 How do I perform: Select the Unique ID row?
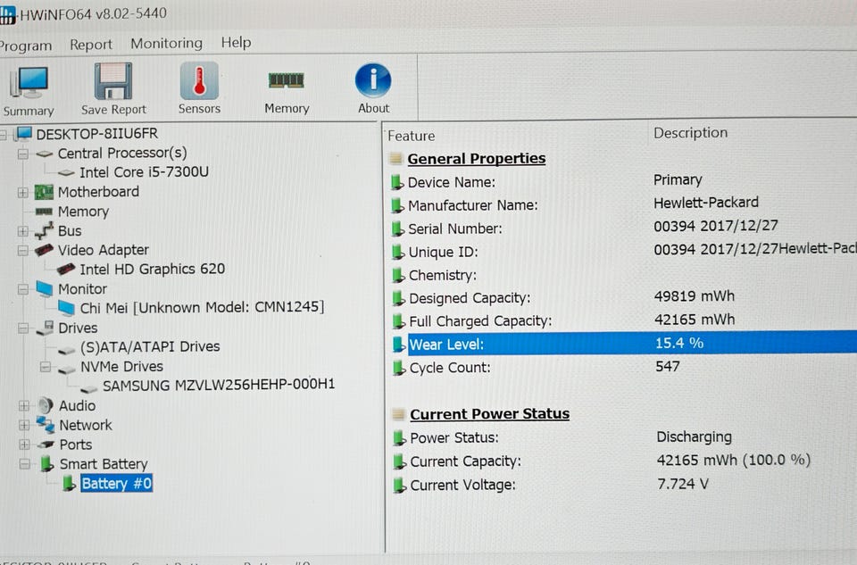click(624, 251)
